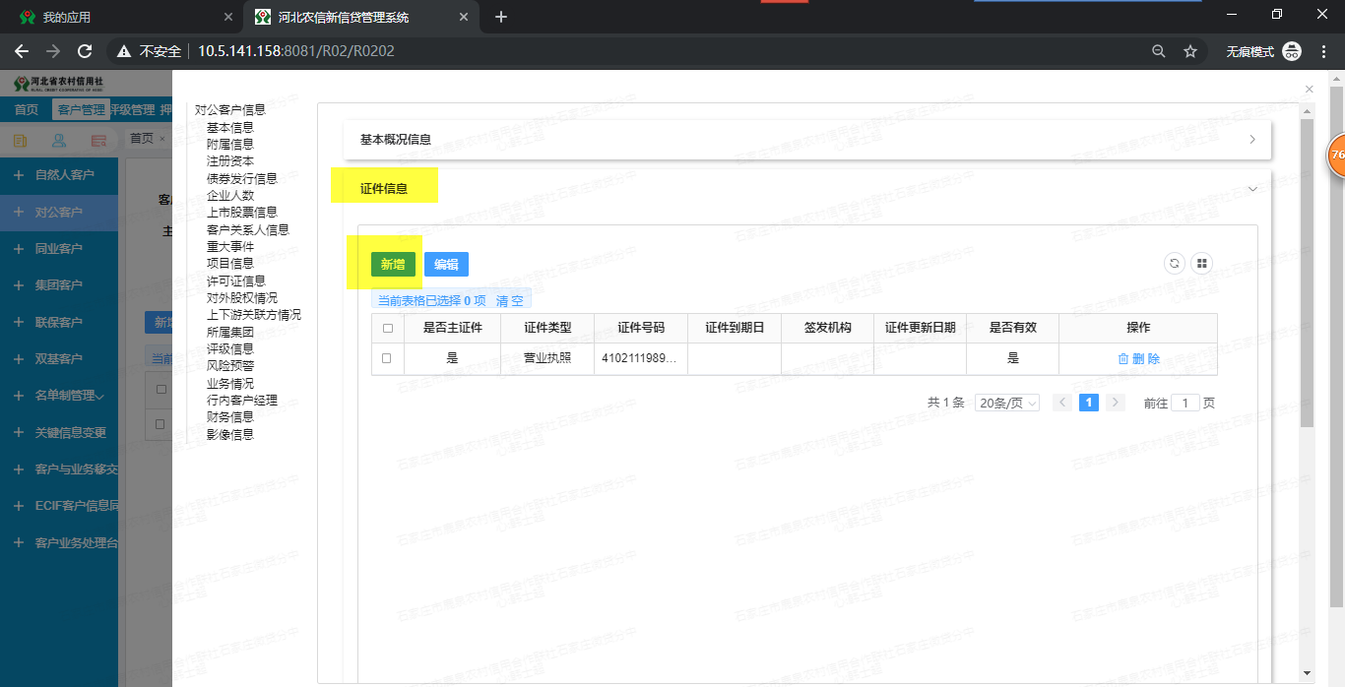Go to the next page with the arrow
Screen dimensions: 1345x687
pyautogui.click(x=1115, y=403)
